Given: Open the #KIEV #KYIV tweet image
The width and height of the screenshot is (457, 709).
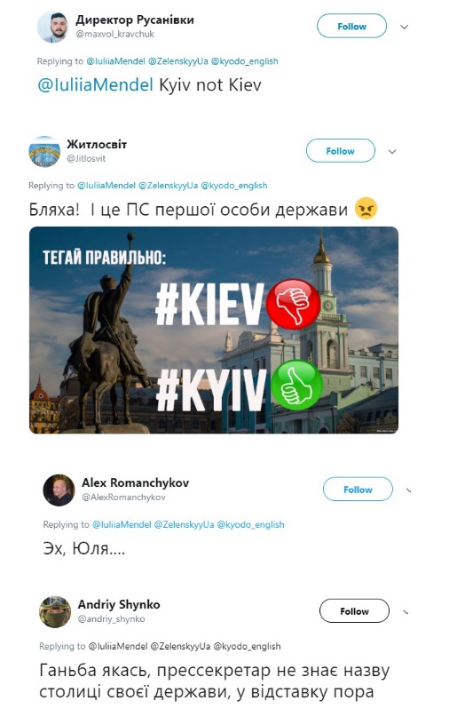Looking at the screenshot, I should (x=214, y=331).
